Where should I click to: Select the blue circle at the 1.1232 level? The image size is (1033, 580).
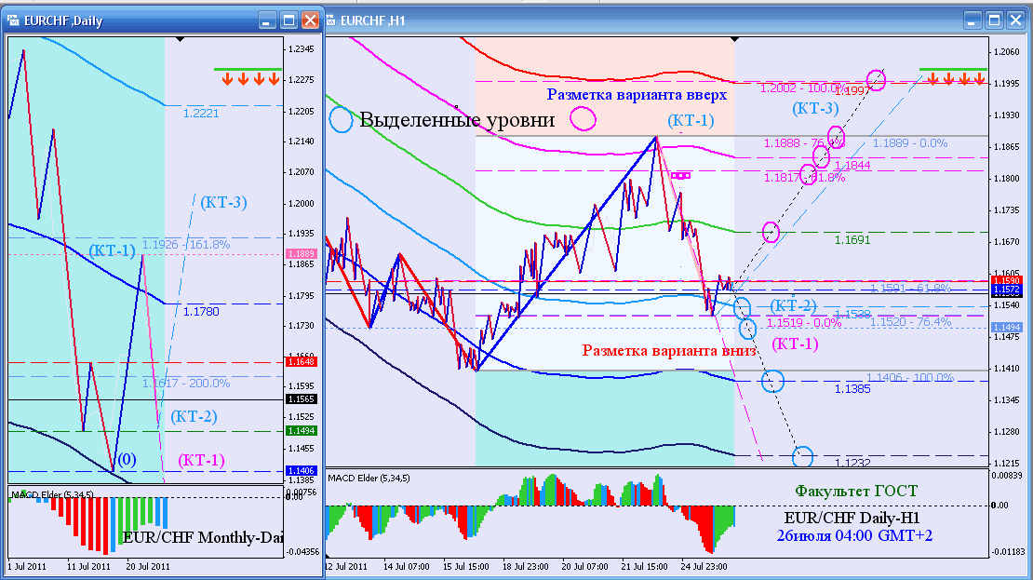tap(802, 455)
